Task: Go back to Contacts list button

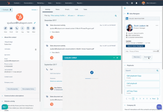Action: pyautogui.click(x=6, y=10)
